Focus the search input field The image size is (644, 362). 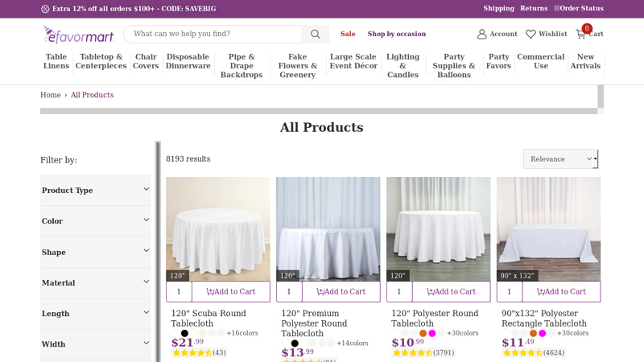tap(213, 34)
